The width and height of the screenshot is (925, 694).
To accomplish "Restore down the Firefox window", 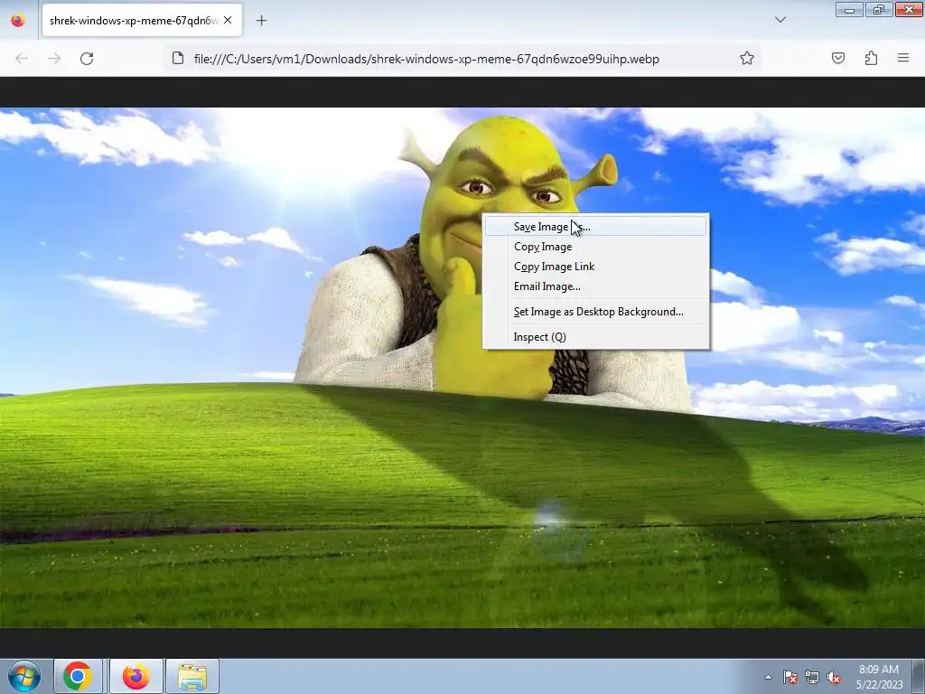I will pos(879,10).
